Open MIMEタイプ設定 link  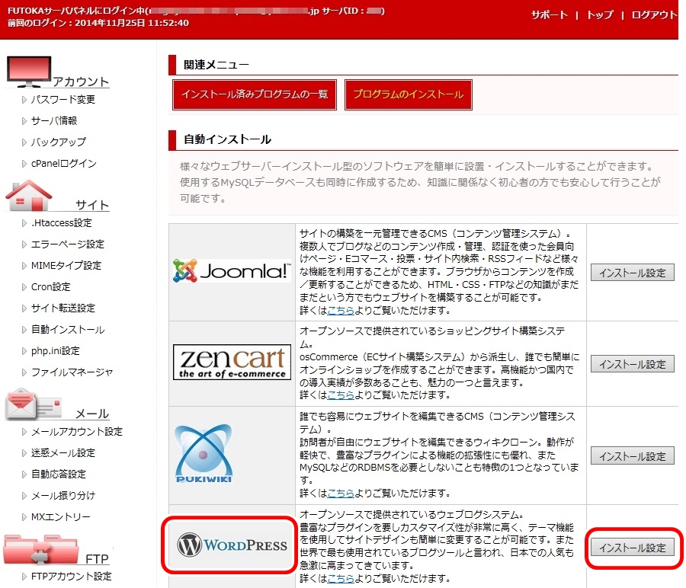66,266
